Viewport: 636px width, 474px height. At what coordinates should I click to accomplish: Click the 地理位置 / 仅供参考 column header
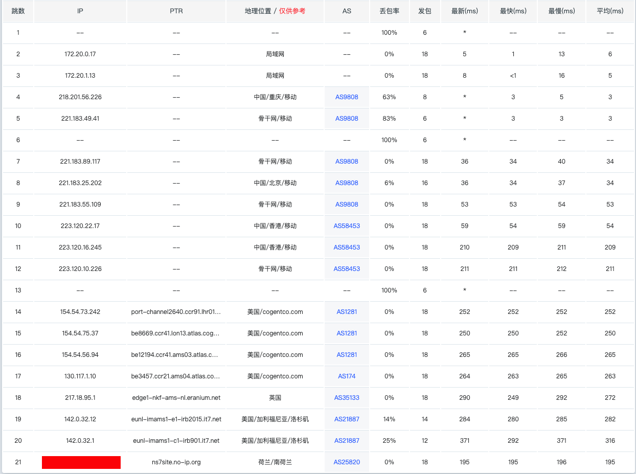click(275, 11)
